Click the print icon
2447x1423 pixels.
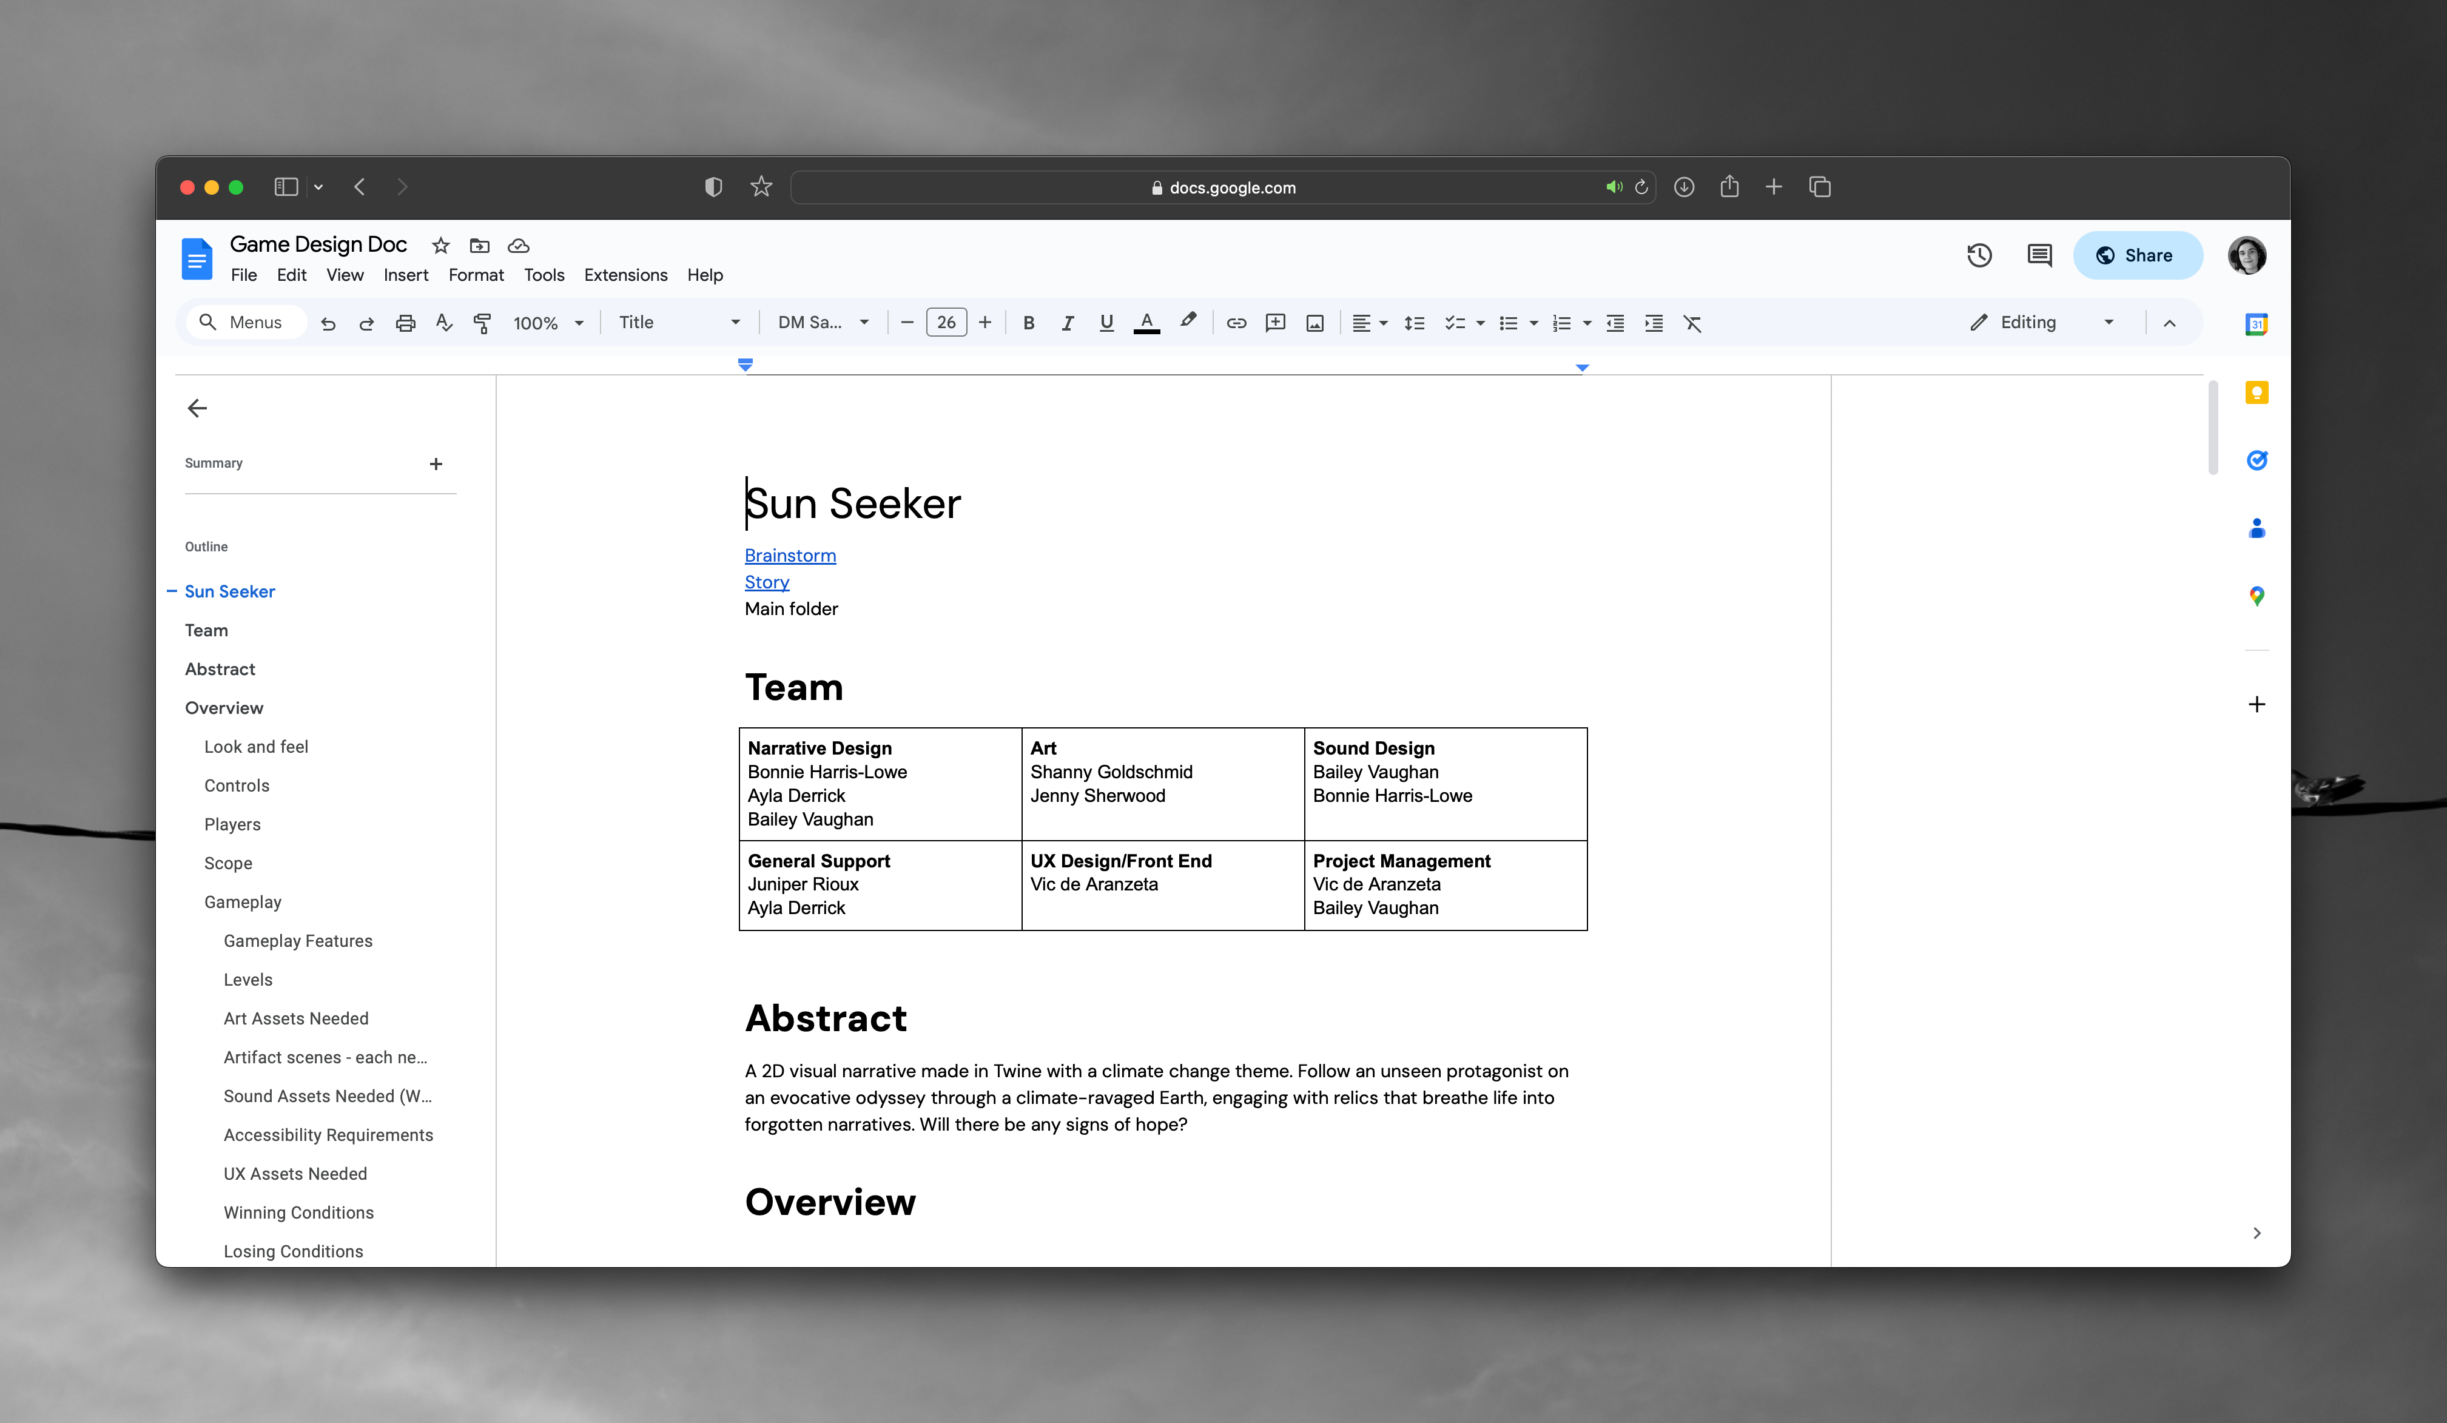click(x=405, y=322)
